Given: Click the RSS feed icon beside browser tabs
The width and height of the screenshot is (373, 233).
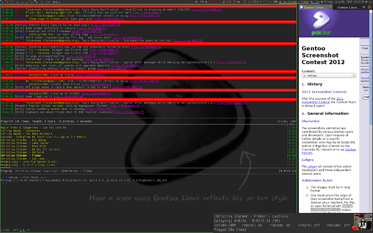Looking at the screenshot, I should (x=369, y=7).
